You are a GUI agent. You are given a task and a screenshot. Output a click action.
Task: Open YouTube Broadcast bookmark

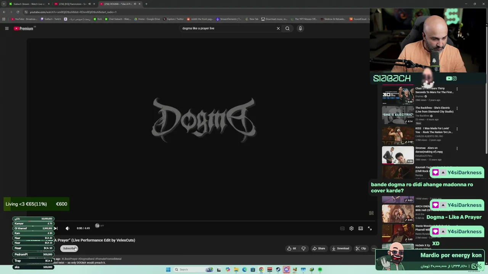24,19
